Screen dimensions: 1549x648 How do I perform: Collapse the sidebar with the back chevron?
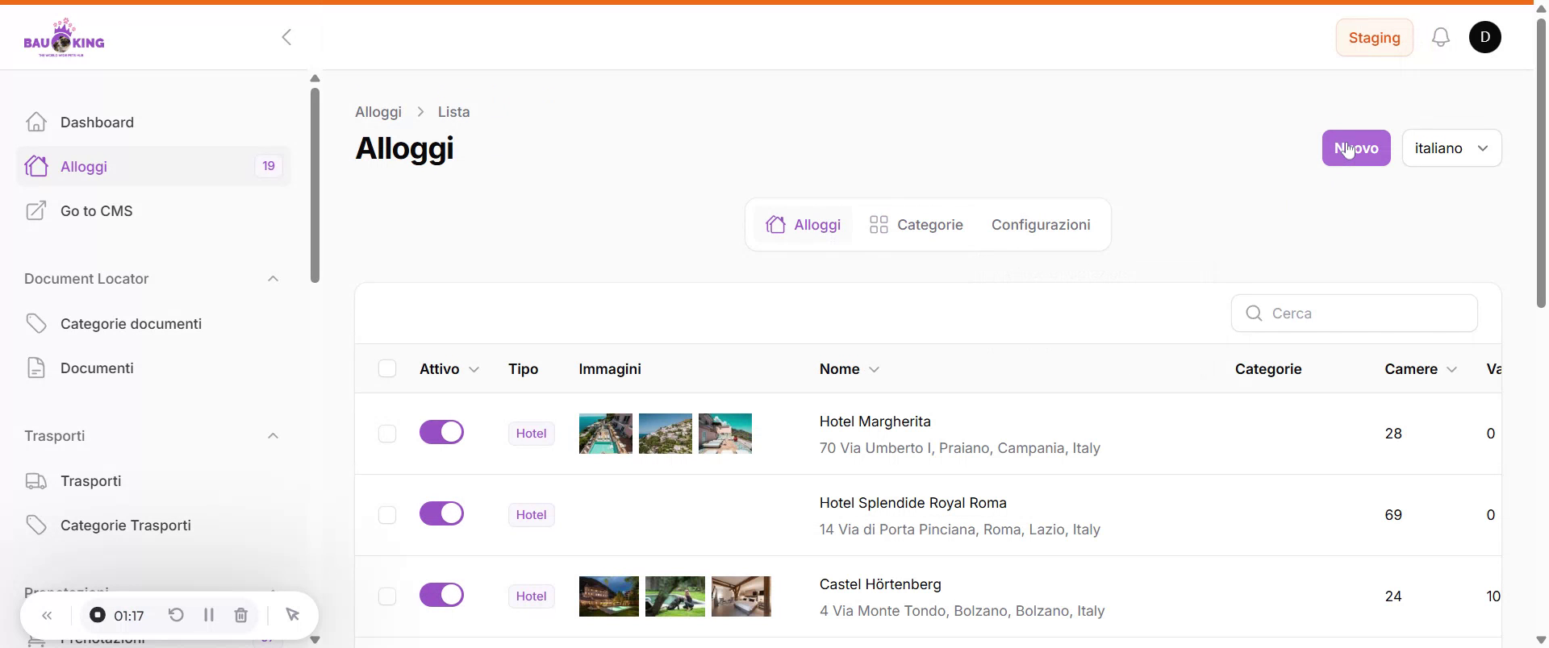(286, 37)
